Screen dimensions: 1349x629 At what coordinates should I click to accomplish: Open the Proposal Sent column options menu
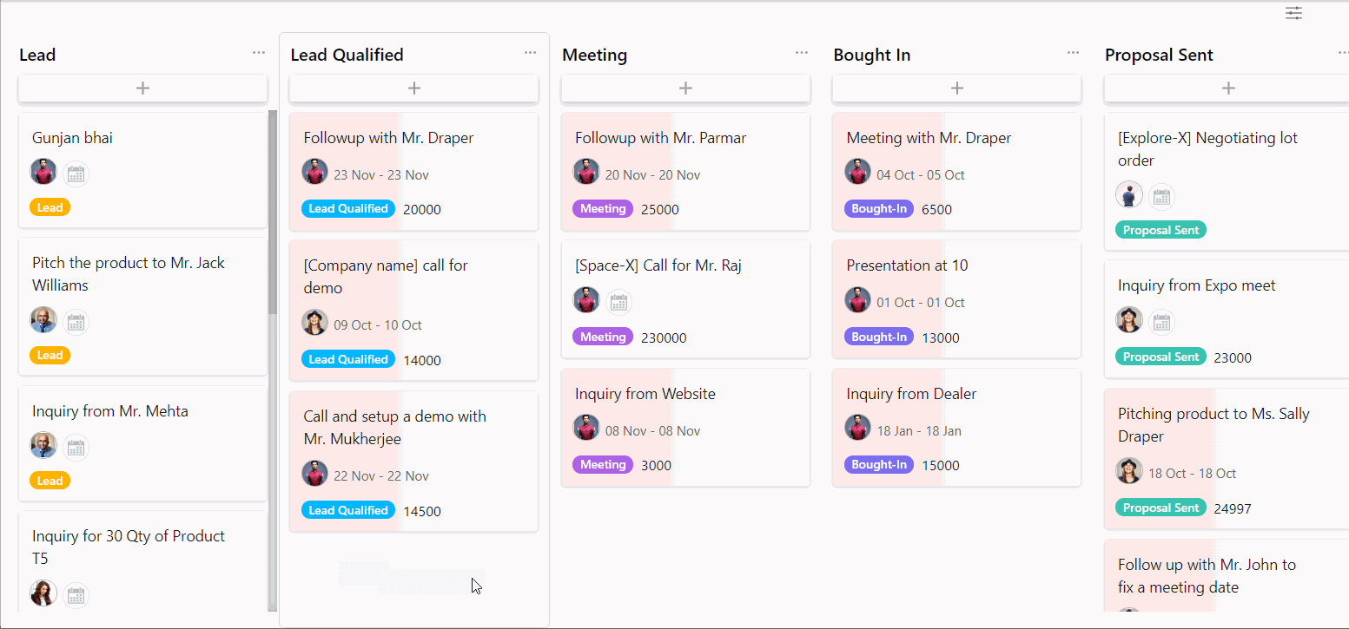(1343, 52)
